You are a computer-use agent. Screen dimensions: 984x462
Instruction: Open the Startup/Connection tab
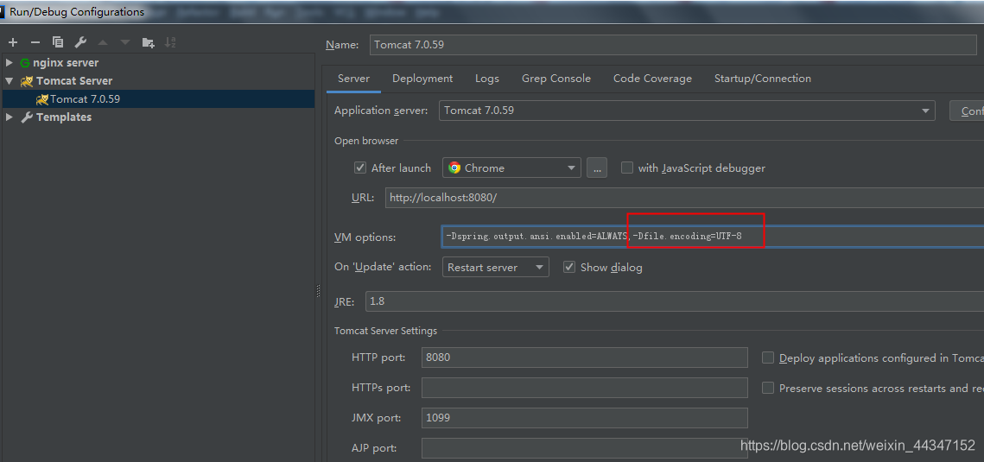[x=763, y=79]
